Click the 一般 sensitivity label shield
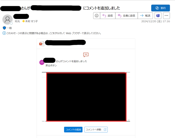Screen dimensions: 175x138 point(4,28)
